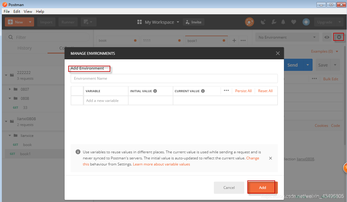Open the capture requests satellite icon

[263, 22]
